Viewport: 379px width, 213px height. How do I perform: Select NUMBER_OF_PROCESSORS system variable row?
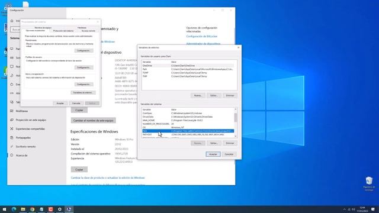[188, 124]
